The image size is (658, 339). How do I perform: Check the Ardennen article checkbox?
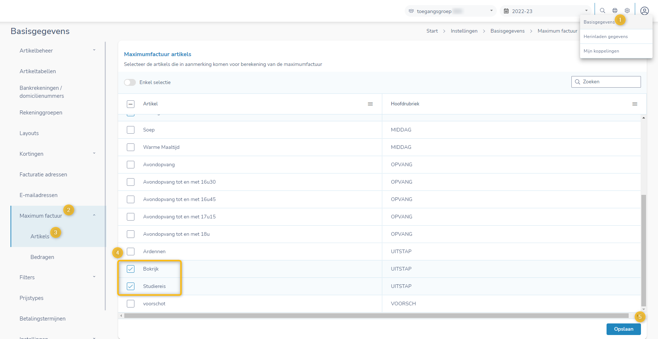click(x=130, y=251)
